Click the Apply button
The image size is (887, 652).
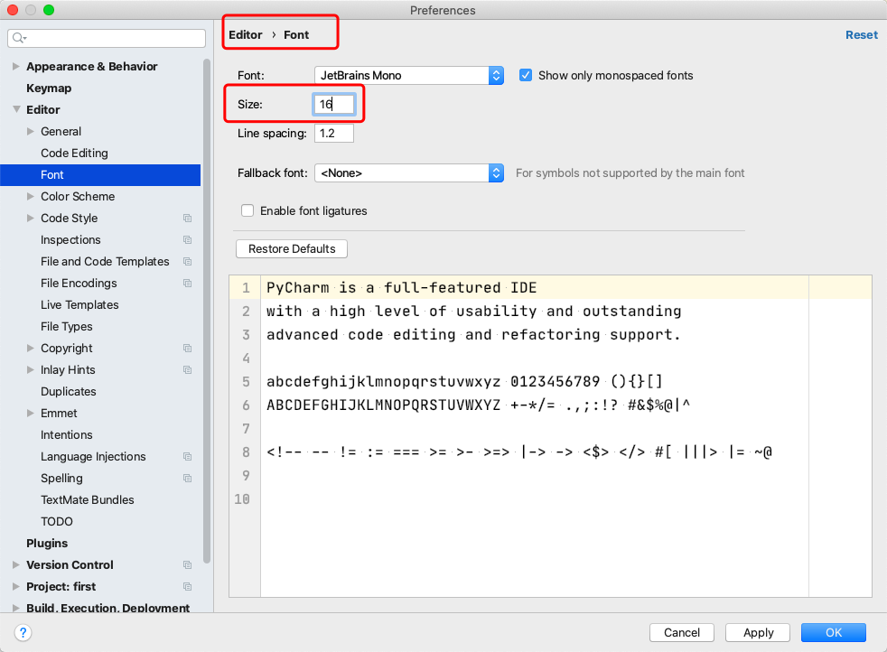[758, 632]
